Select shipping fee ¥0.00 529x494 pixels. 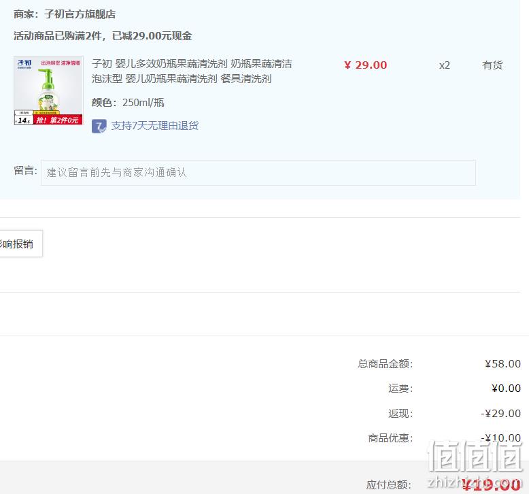tap(506, 389)
